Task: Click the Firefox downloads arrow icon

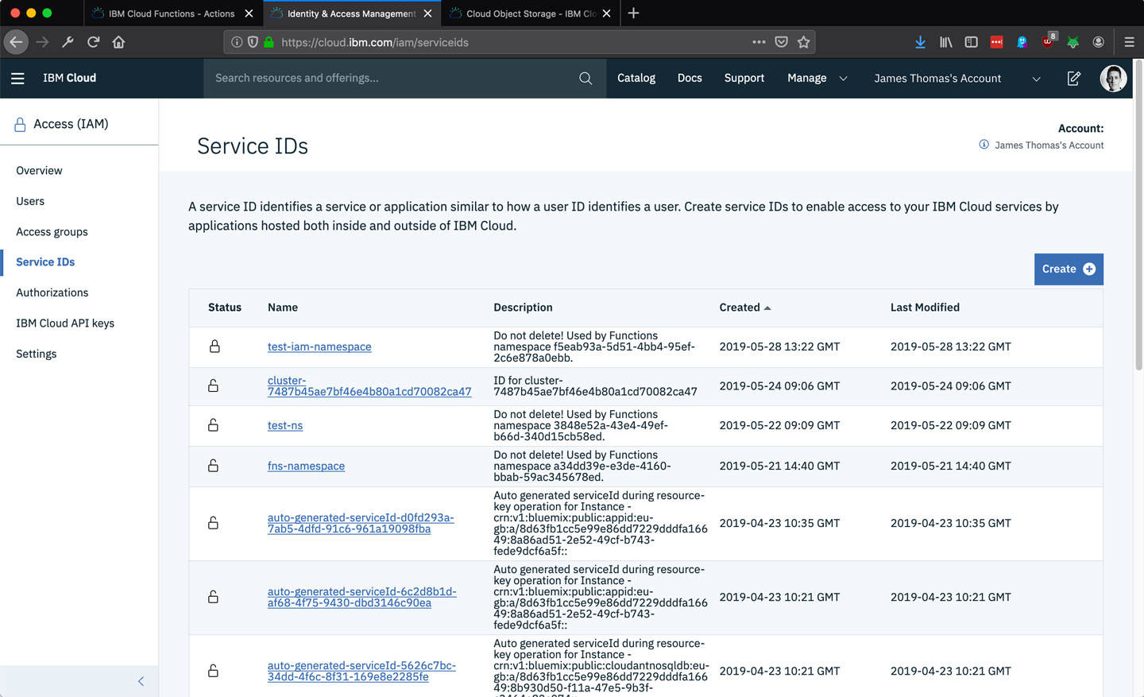Action: coord(920,42)
